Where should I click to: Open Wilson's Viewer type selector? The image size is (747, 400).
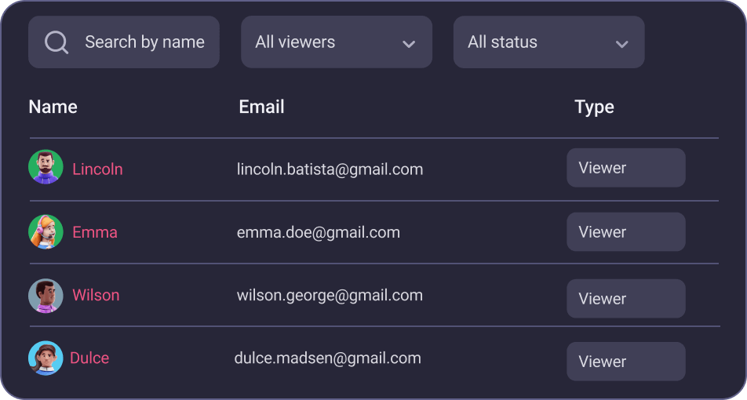pyautogui.click(x=625, y=299)
